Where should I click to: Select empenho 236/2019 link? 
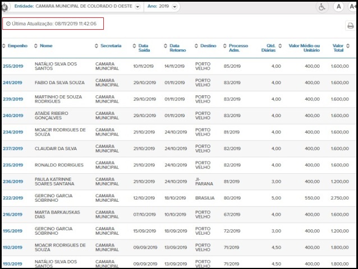(x=12, y=182)
